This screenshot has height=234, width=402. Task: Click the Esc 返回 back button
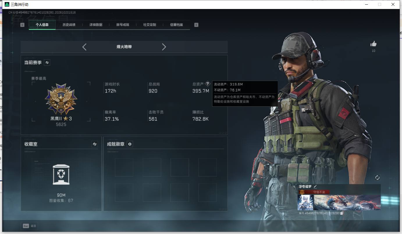click(29, 226)
